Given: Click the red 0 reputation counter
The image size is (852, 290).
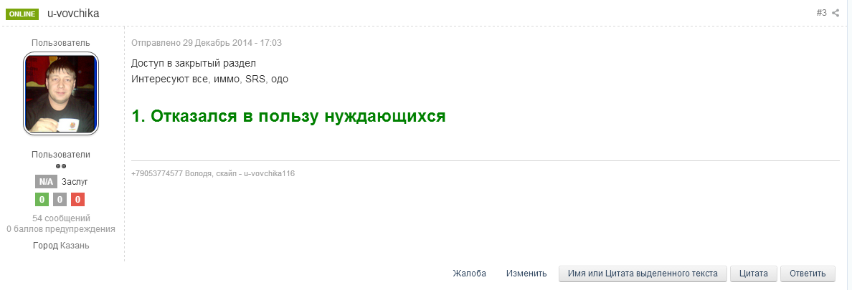Looking at the screenshot, I should coord(77,200).
